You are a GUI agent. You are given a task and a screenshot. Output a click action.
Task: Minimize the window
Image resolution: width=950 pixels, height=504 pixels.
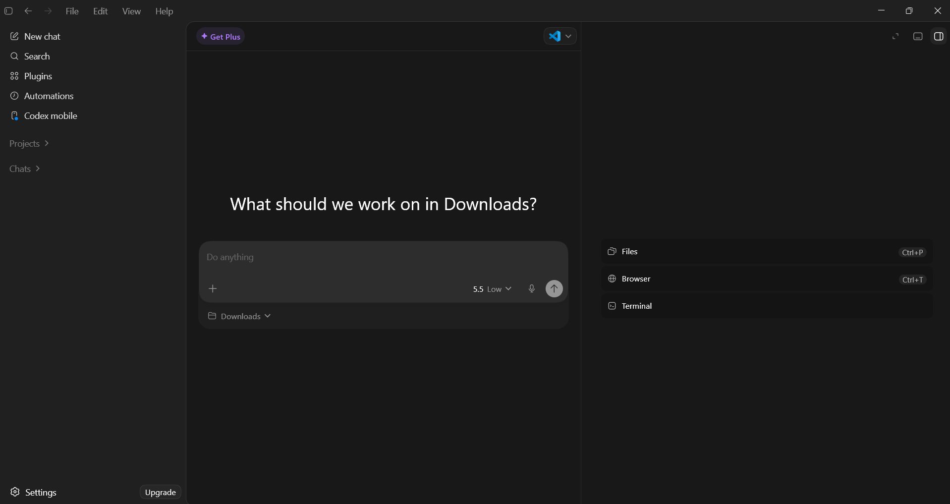881,10
